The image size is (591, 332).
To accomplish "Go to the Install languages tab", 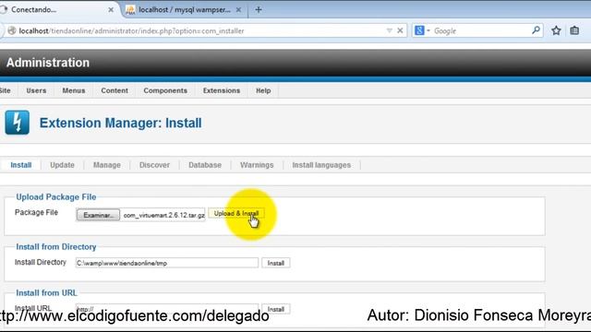I will point(321,165).
